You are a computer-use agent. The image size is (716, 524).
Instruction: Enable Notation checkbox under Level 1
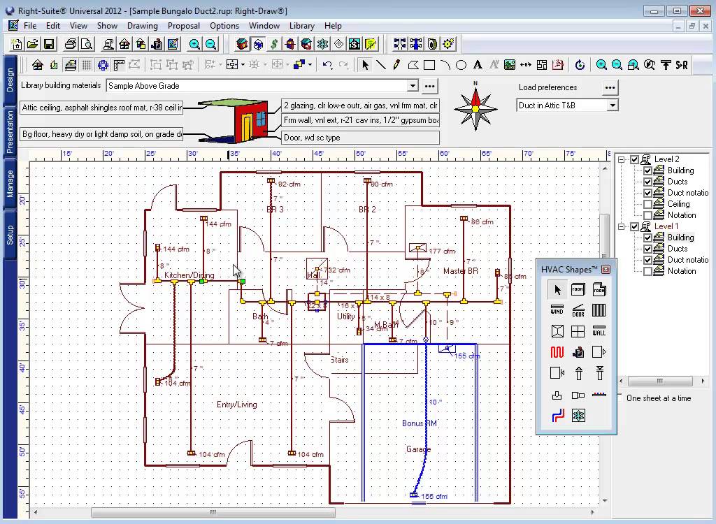pyautogui.click(x=647, y=271)
